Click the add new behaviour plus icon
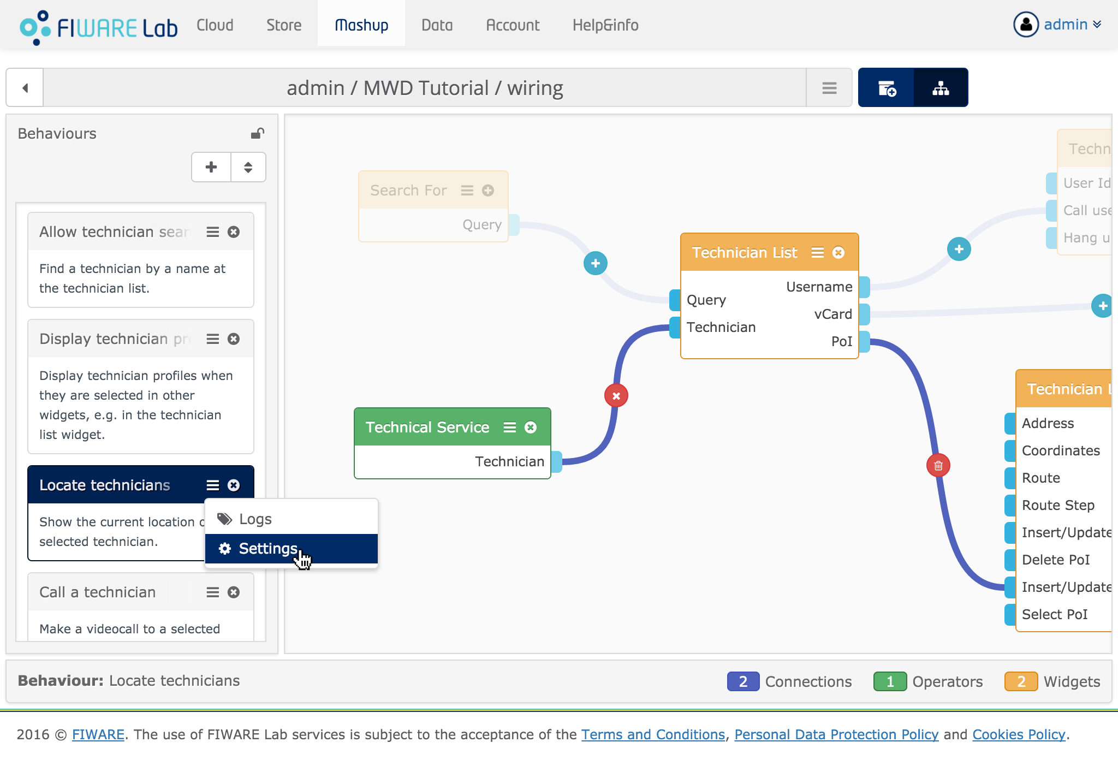 coord(211,167)
